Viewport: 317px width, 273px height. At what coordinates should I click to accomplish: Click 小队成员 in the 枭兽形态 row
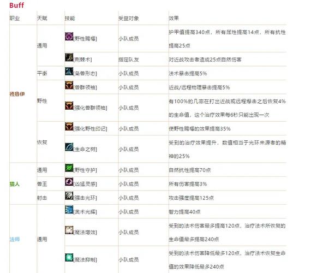coord(129,74)
